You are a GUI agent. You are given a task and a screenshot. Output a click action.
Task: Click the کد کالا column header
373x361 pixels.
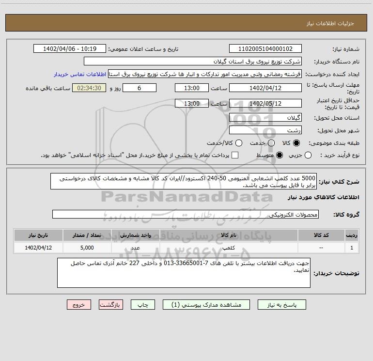point(321,235)
